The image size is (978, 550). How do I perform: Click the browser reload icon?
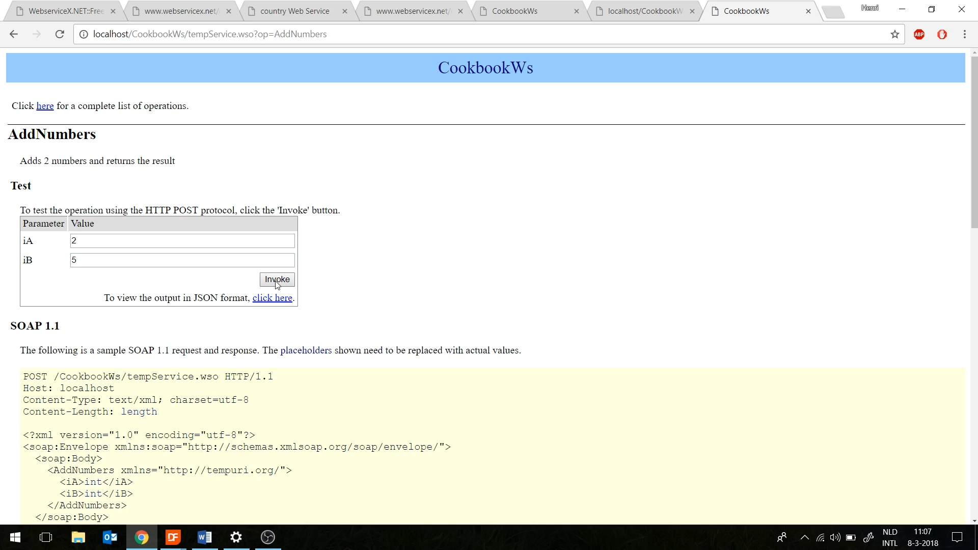pos(60,34)
